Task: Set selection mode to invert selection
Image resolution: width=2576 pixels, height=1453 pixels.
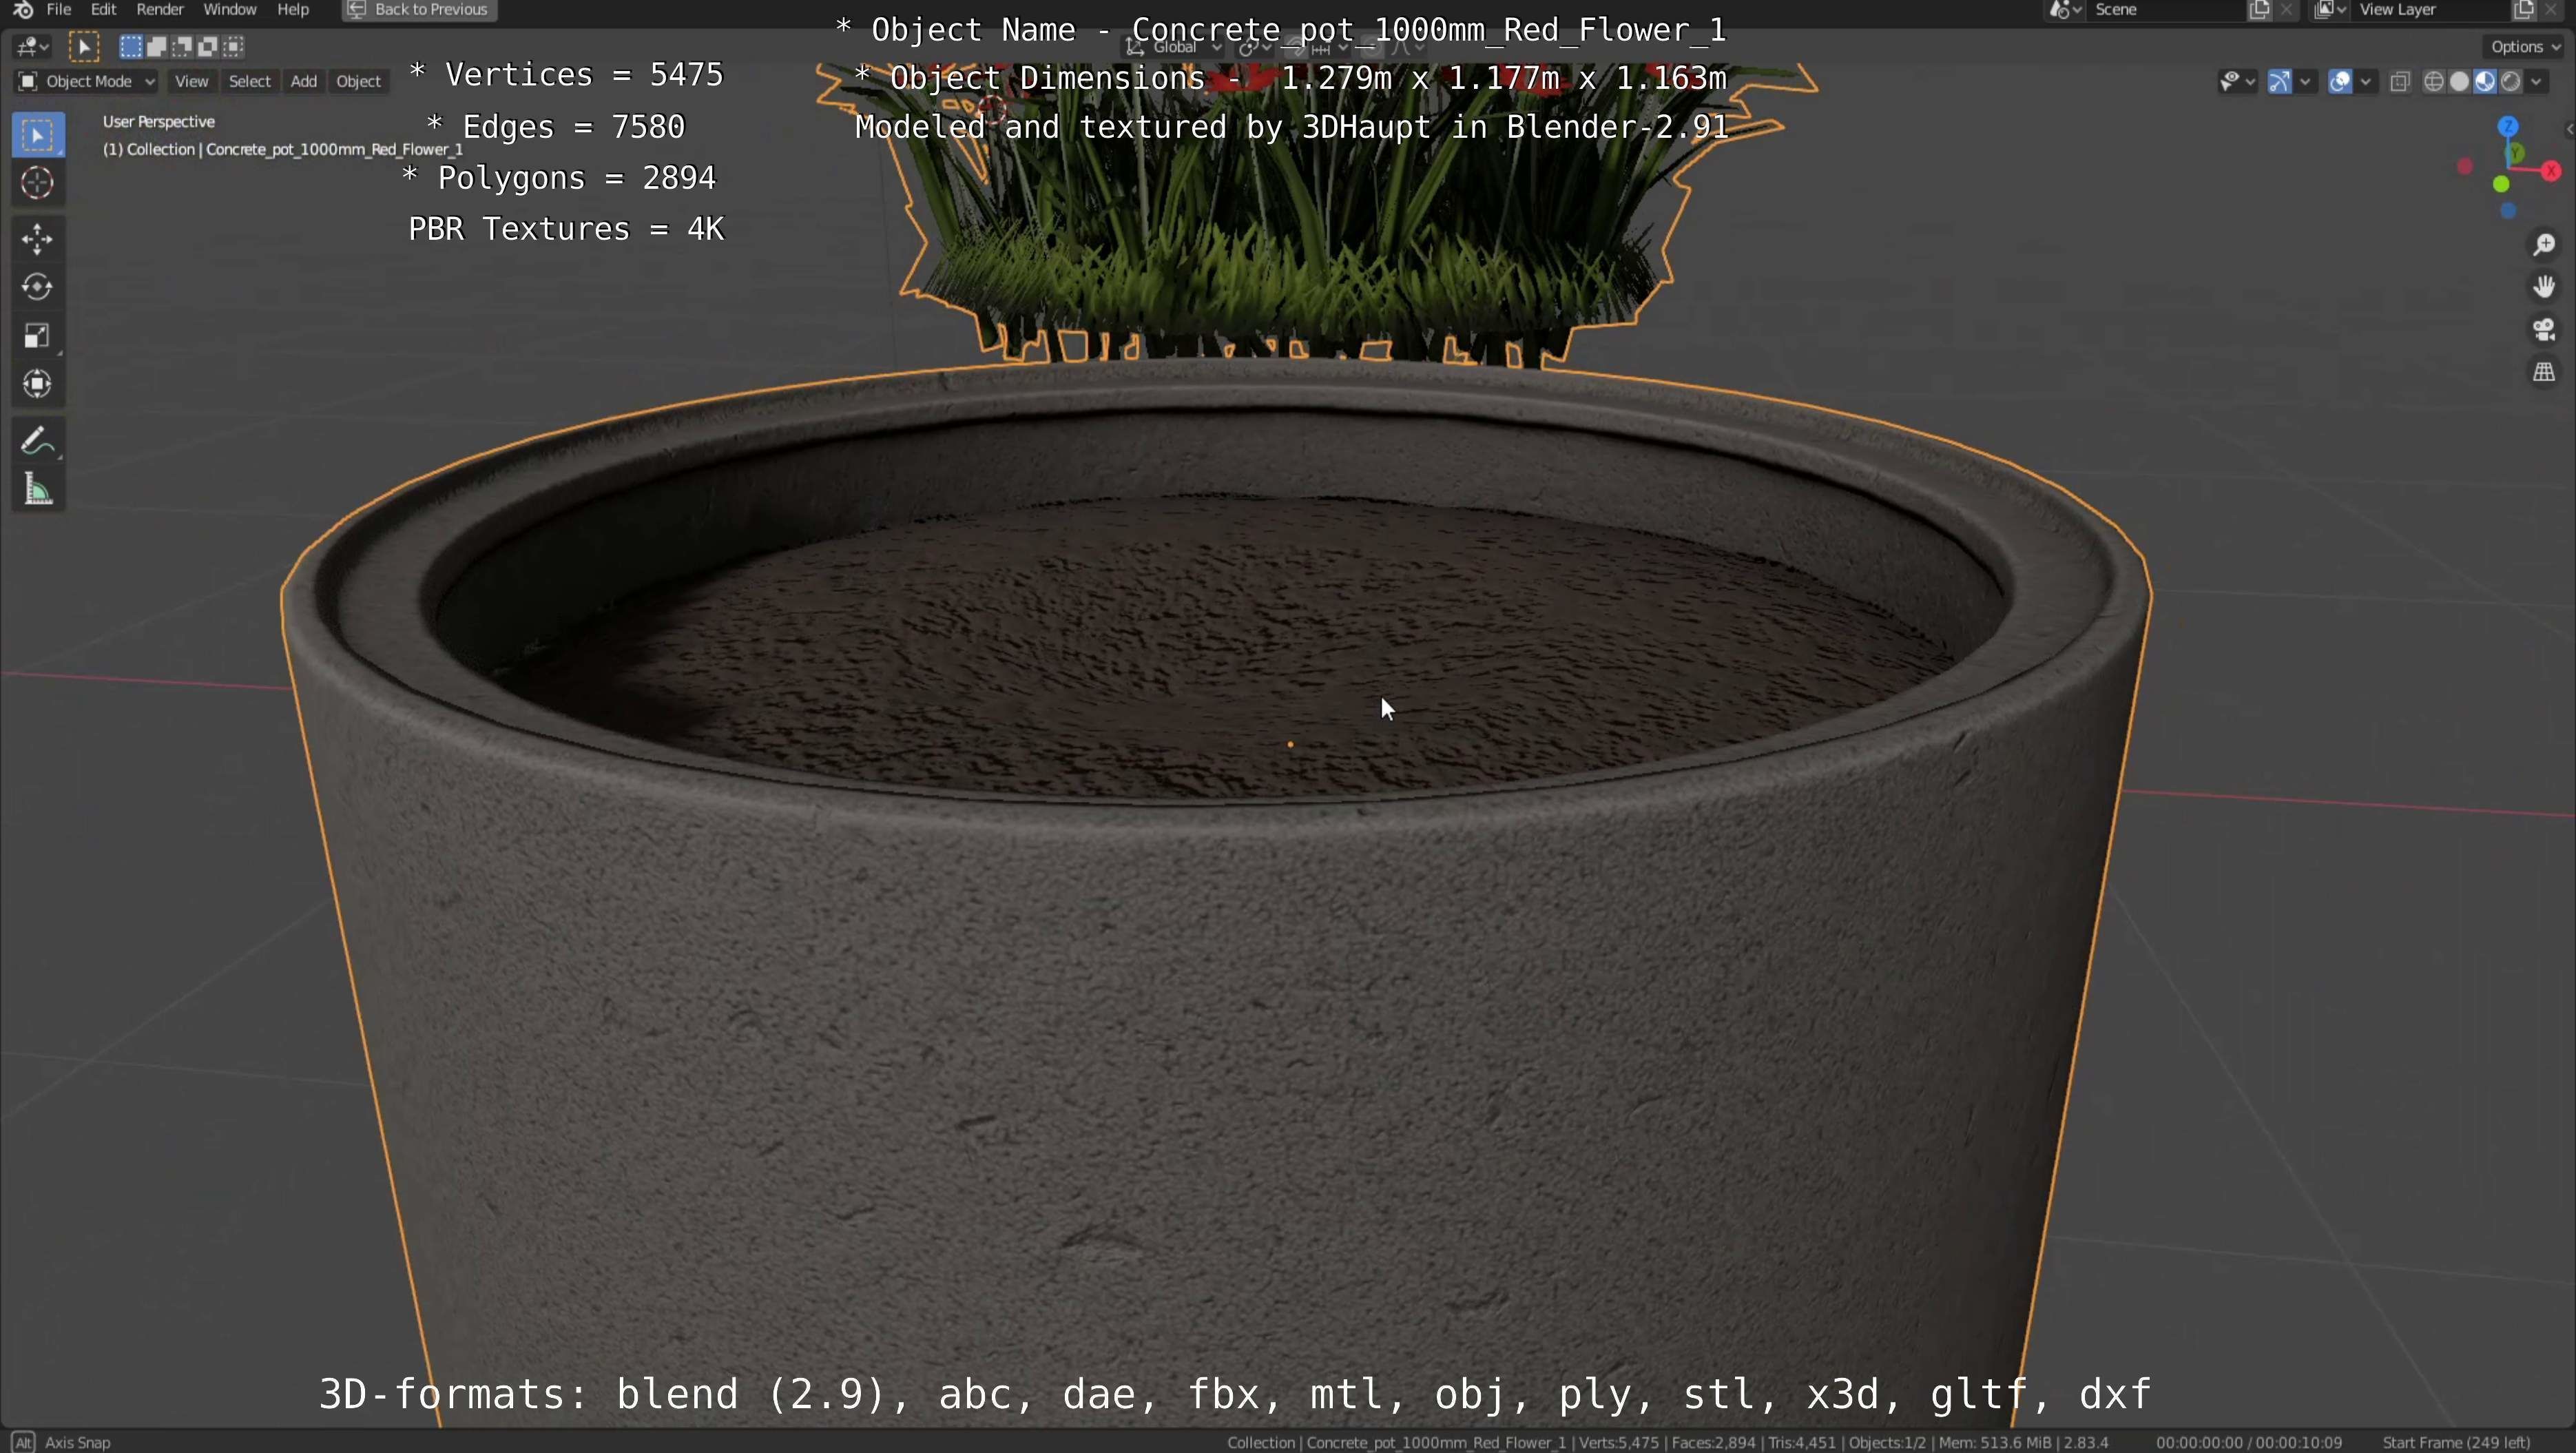Action: (208, 46)
